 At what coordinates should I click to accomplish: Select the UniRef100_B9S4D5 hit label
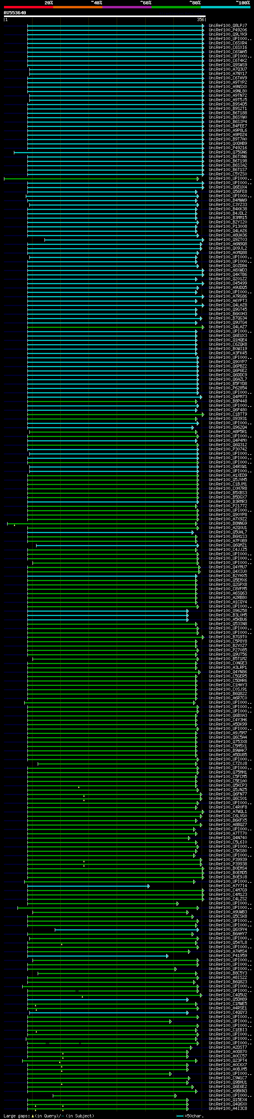tap(228, 104)
